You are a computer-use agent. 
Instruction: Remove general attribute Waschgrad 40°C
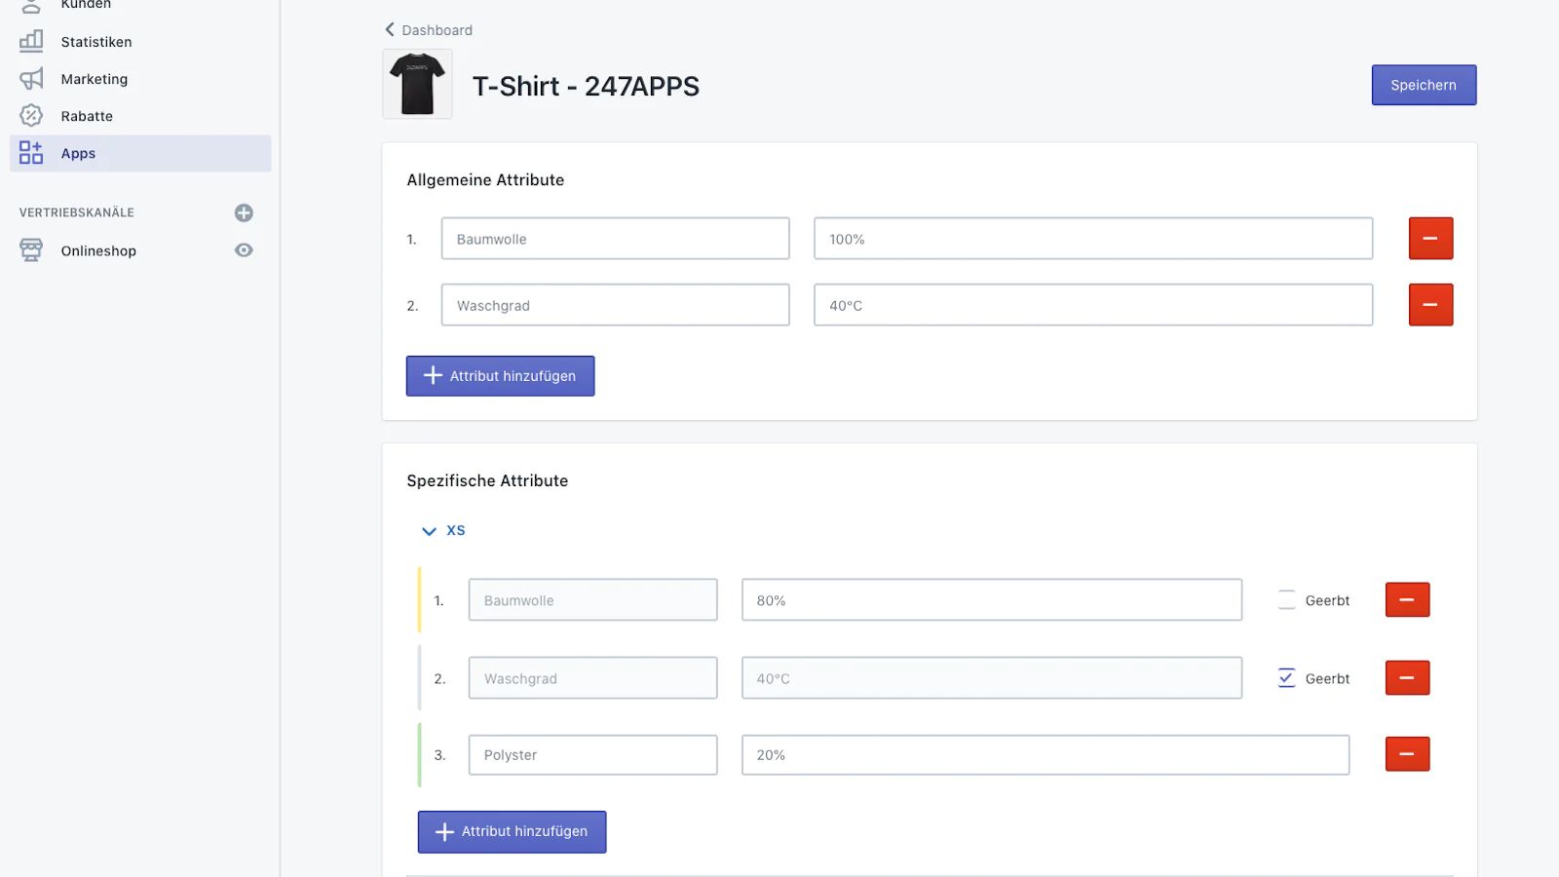point(1430,304)
